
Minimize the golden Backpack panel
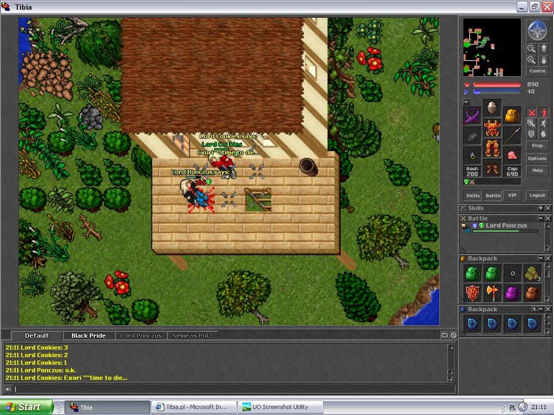540,258
